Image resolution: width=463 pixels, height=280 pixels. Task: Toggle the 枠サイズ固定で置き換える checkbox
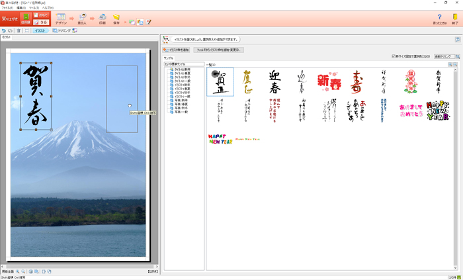click(x=394, y=56)
